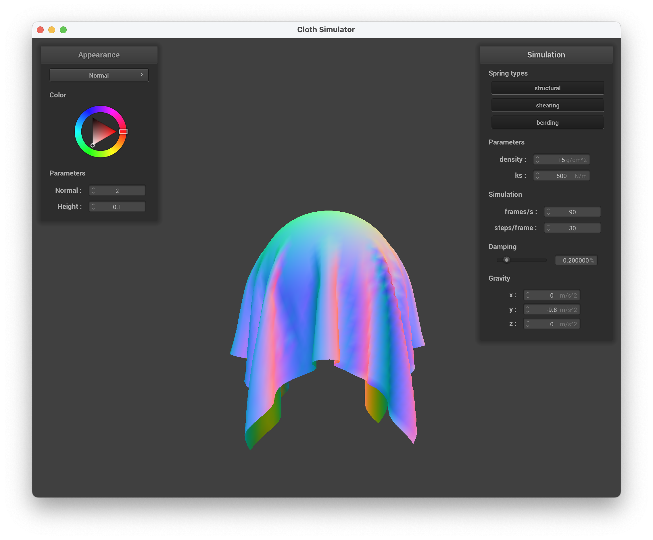
Task: Select the Height parameter value field
Action: pos(121,206)
